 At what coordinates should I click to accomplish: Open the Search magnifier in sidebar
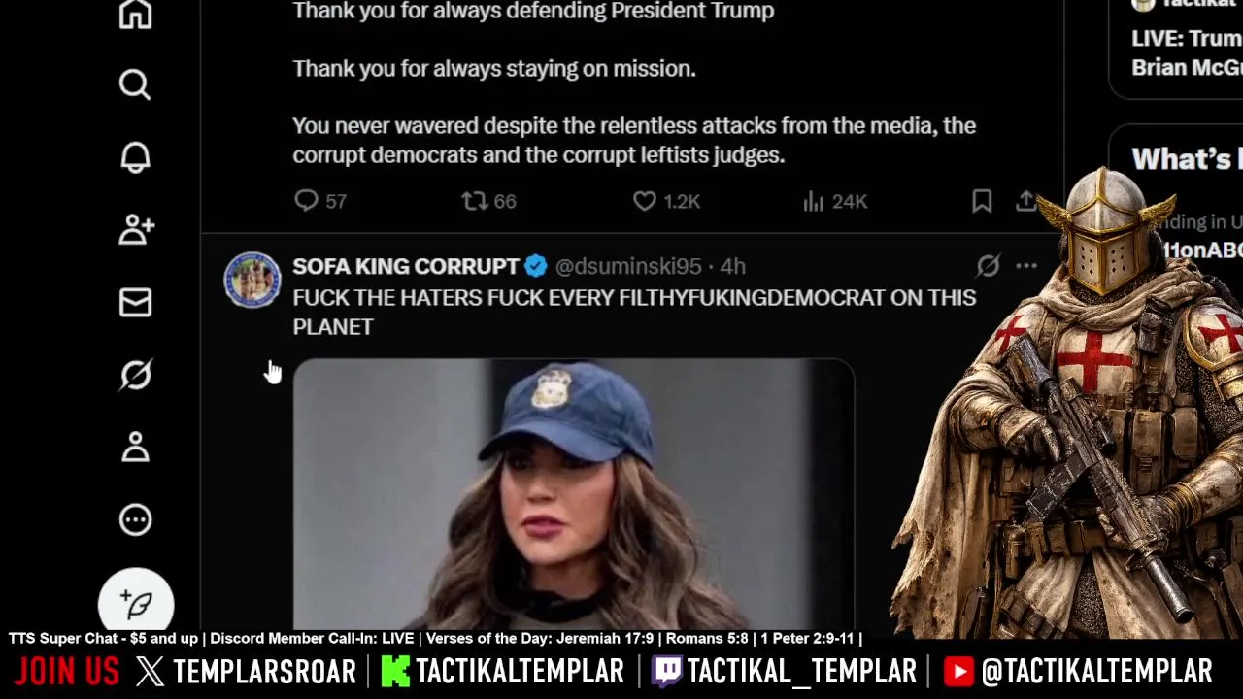pos(135,84)
